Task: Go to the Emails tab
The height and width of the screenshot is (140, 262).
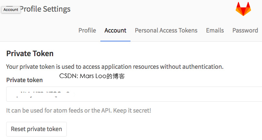Action: coord(215,30)
